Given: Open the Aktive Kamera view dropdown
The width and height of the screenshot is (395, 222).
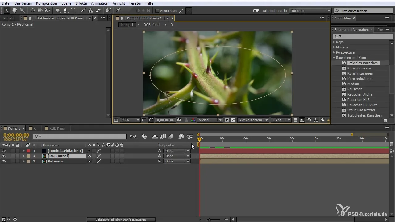Looking at the screenshot, I should click(x=253, y=120).
